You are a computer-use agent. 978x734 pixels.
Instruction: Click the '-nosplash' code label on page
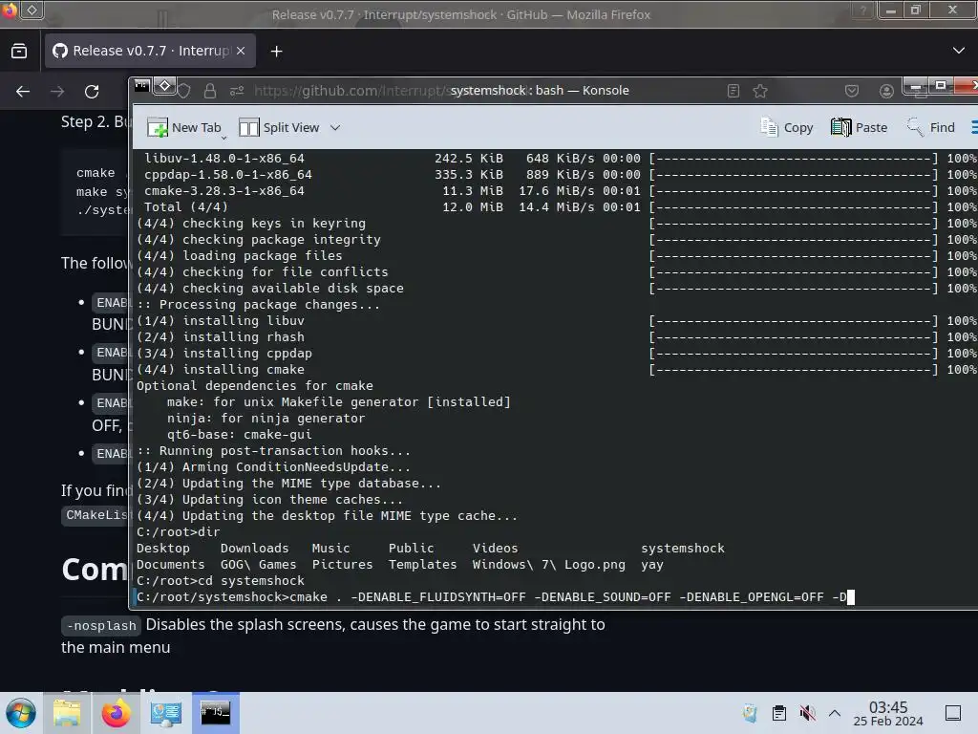pos(101,625)
